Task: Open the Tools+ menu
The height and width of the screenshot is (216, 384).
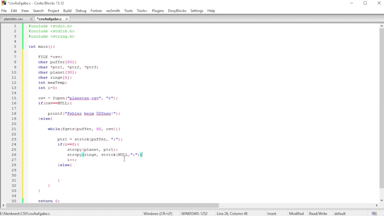Action: [x=142, y=11]
